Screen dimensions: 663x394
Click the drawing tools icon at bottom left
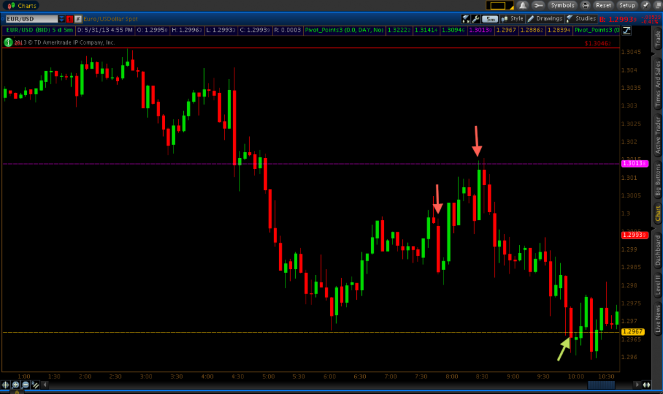(x=35, y=385)
